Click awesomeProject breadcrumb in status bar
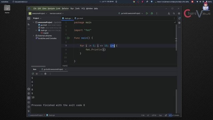This screenshot has height=120, width=213. [36, 115]
